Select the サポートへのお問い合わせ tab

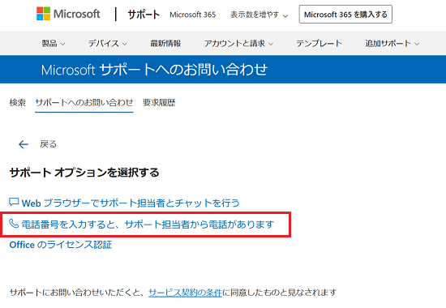(x=84, y=103)
